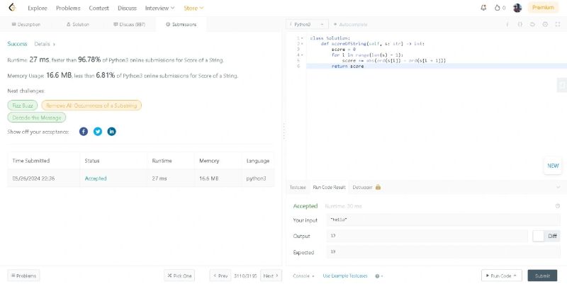Open the Python3 language dropdown
Image resolution: width=567 pixels, height=284 pixels.
pos(305,24)
